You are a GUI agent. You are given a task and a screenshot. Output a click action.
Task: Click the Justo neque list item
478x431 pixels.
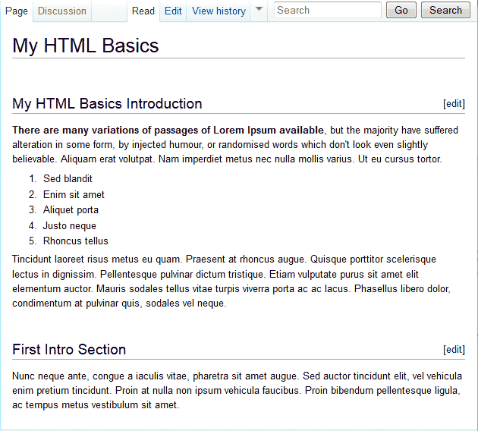70,226
